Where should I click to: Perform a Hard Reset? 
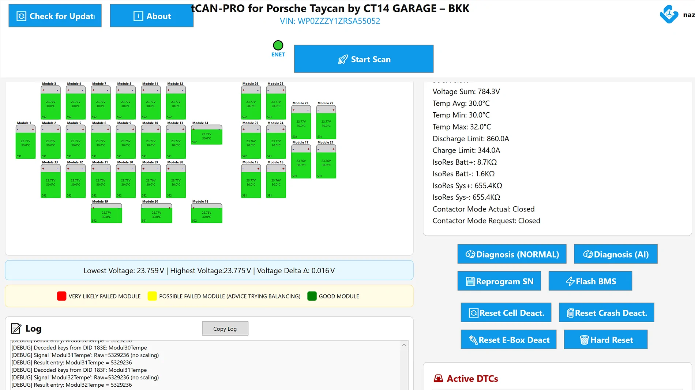606,340
